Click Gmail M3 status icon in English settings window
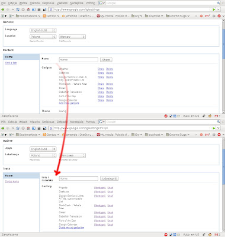The image size is (225, 237). pyautogui.click(x=217, y=116)
